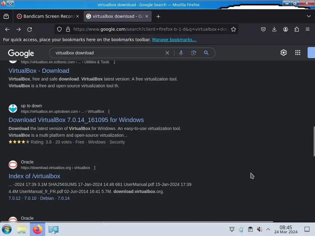Open more options for Softonic result
The image size is (315, 236).
click(114, 62)
